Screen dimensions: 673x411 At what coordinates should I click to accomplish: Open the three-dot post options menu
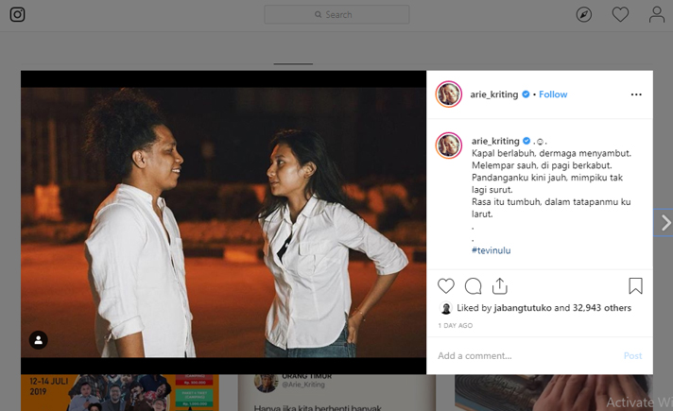pos(636,94)
